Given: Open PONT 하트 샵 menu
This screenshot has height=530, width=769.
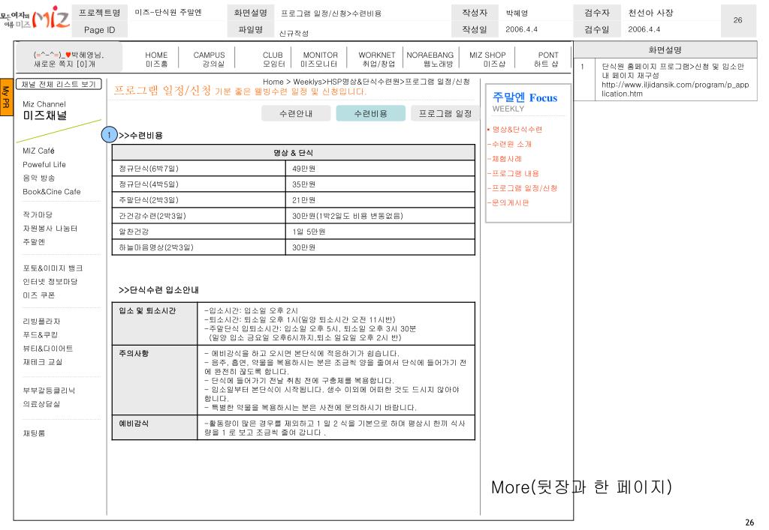Looking at the screenshot, I should (547, 59).
